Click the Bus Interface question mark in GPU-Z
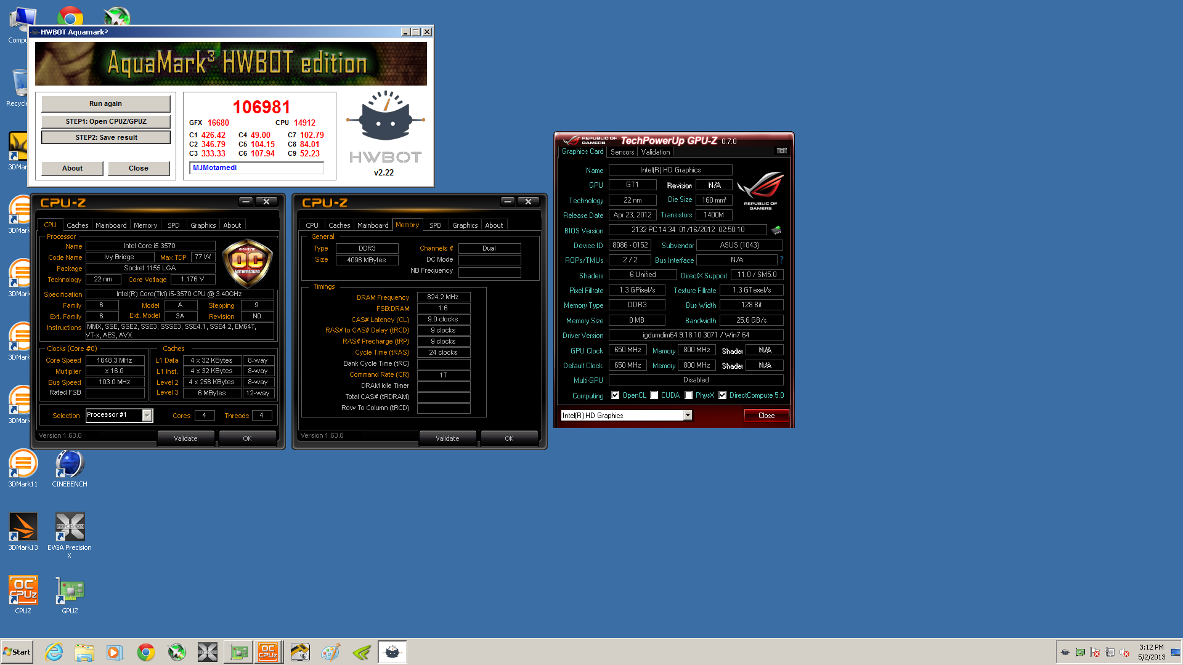 tap(781, 260)
